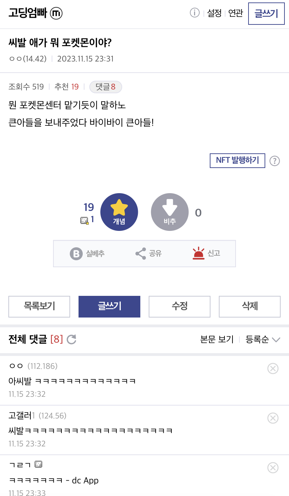The image size is (289, 496).
Task: Go back with 목록보기 button
Action: pos(39,307)
